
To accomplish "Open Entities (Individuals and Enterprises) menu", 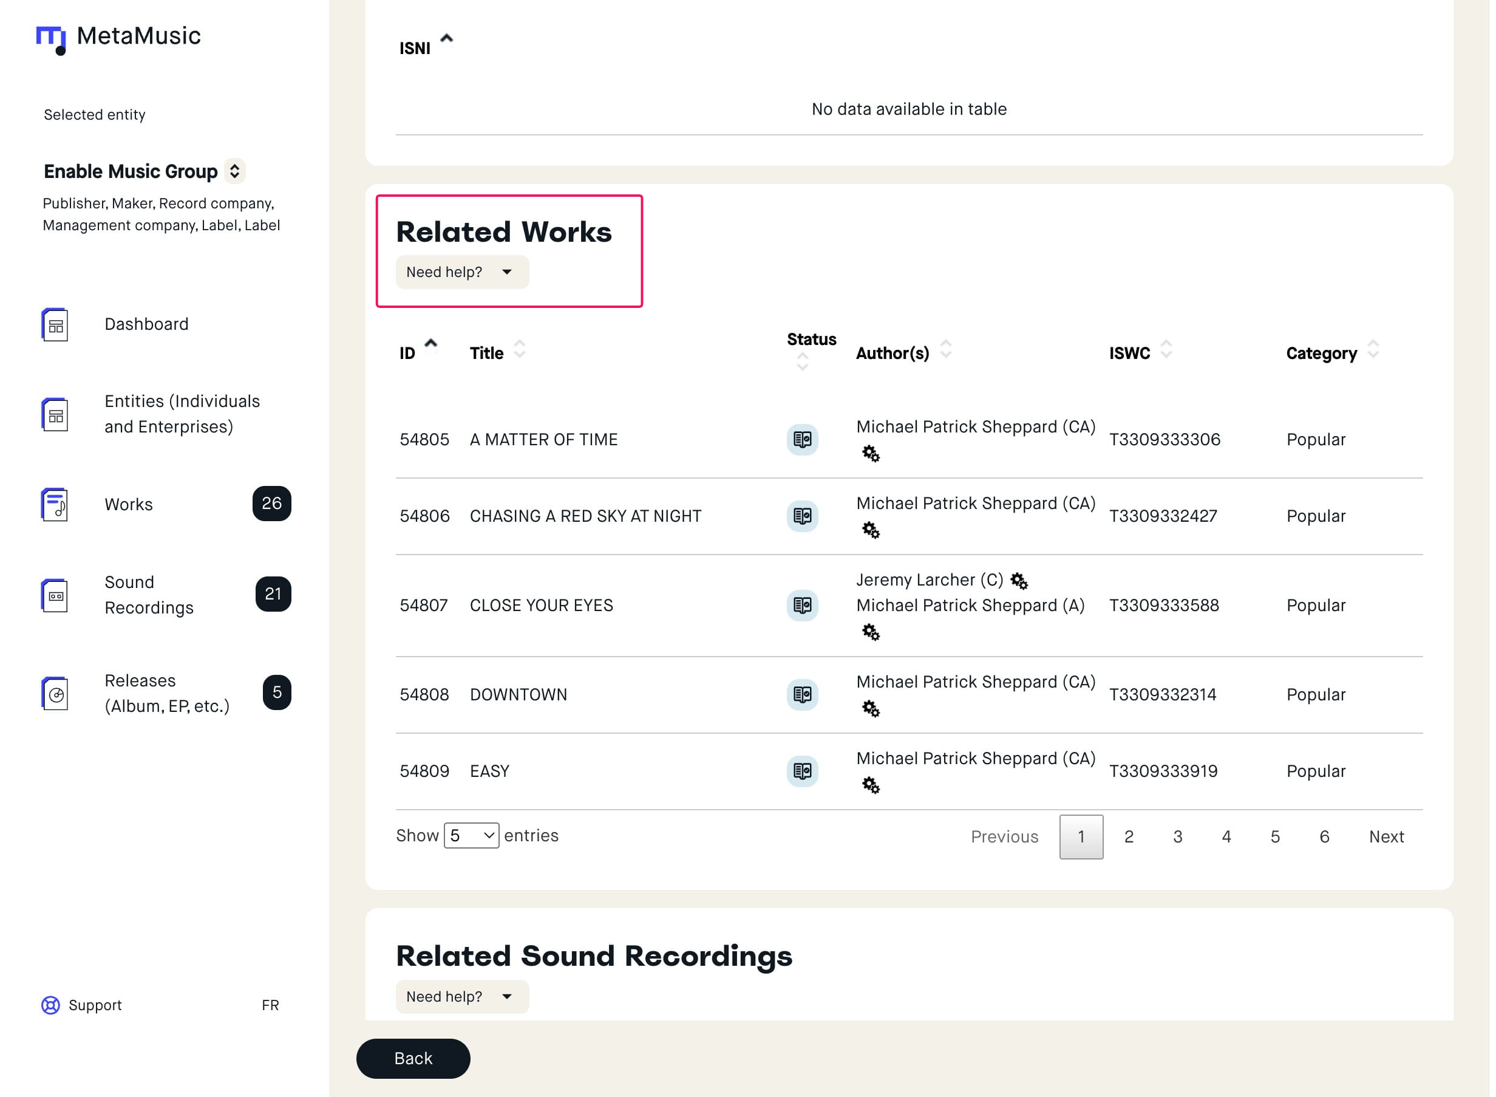I will pyautogui.click(x=183, y=415).
